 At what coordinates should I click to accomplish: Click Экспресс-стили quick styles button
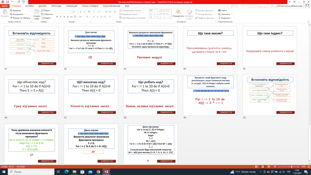(x=190, y=14)
